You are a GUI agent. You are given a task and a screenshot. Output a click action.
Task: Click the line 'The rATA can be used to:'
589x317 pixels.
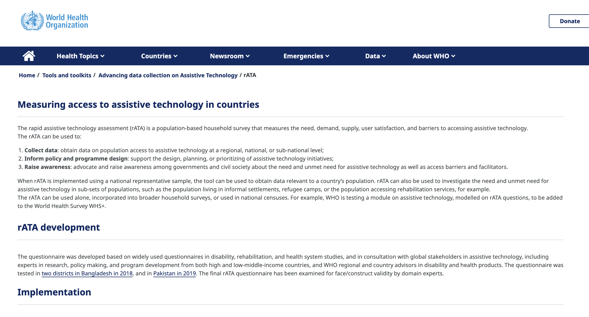click(50, 137)
